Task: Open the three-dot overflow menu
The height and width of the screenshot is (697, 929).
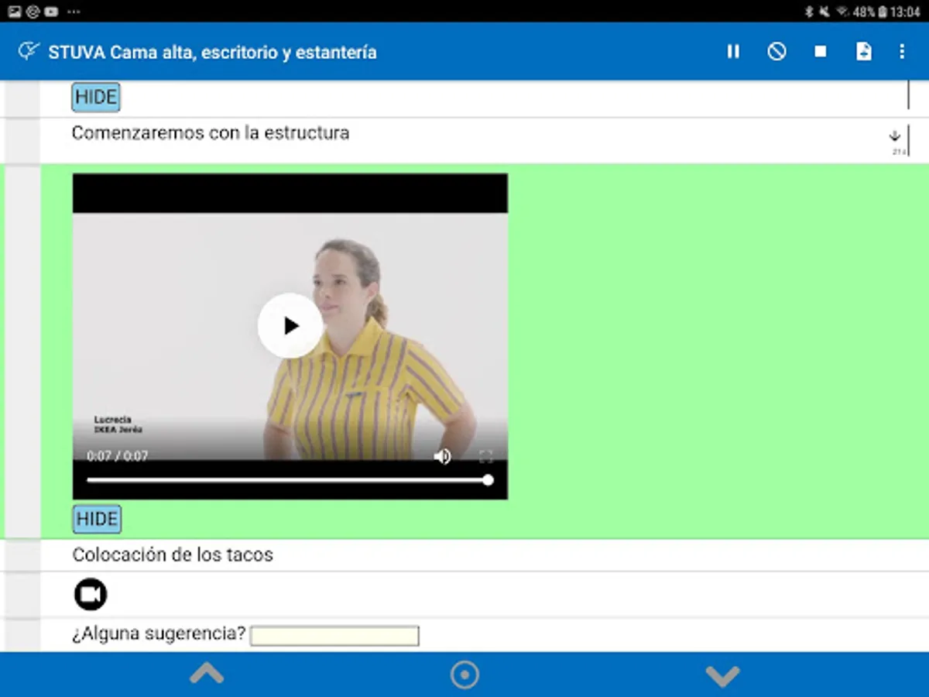Action: click(x=902, y=51)
